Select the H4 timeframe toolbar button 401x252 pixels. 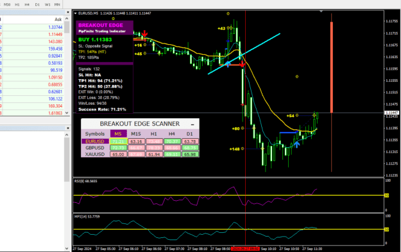[27, 4]
